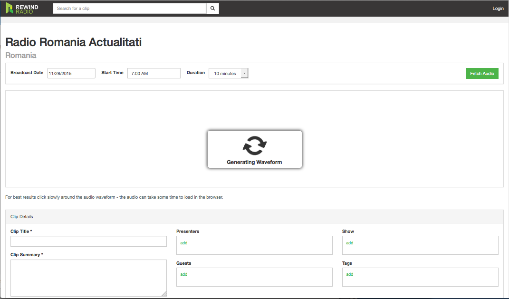Edit the Start Time field
The height and width of the screenshot is (299, 509).
click(x=154, y=73)
